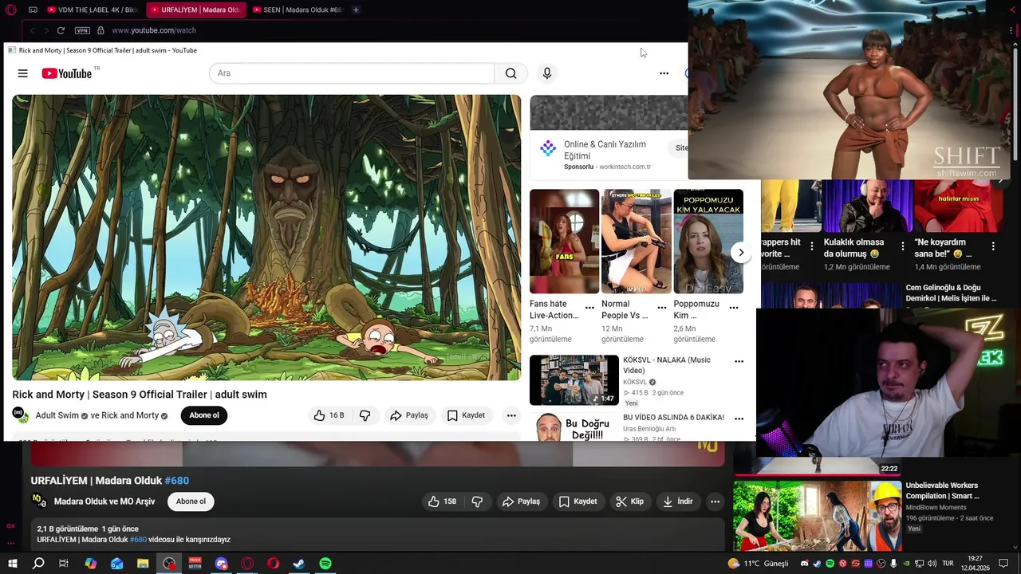Launch Spotify from the taskbar

pos(325,564)
